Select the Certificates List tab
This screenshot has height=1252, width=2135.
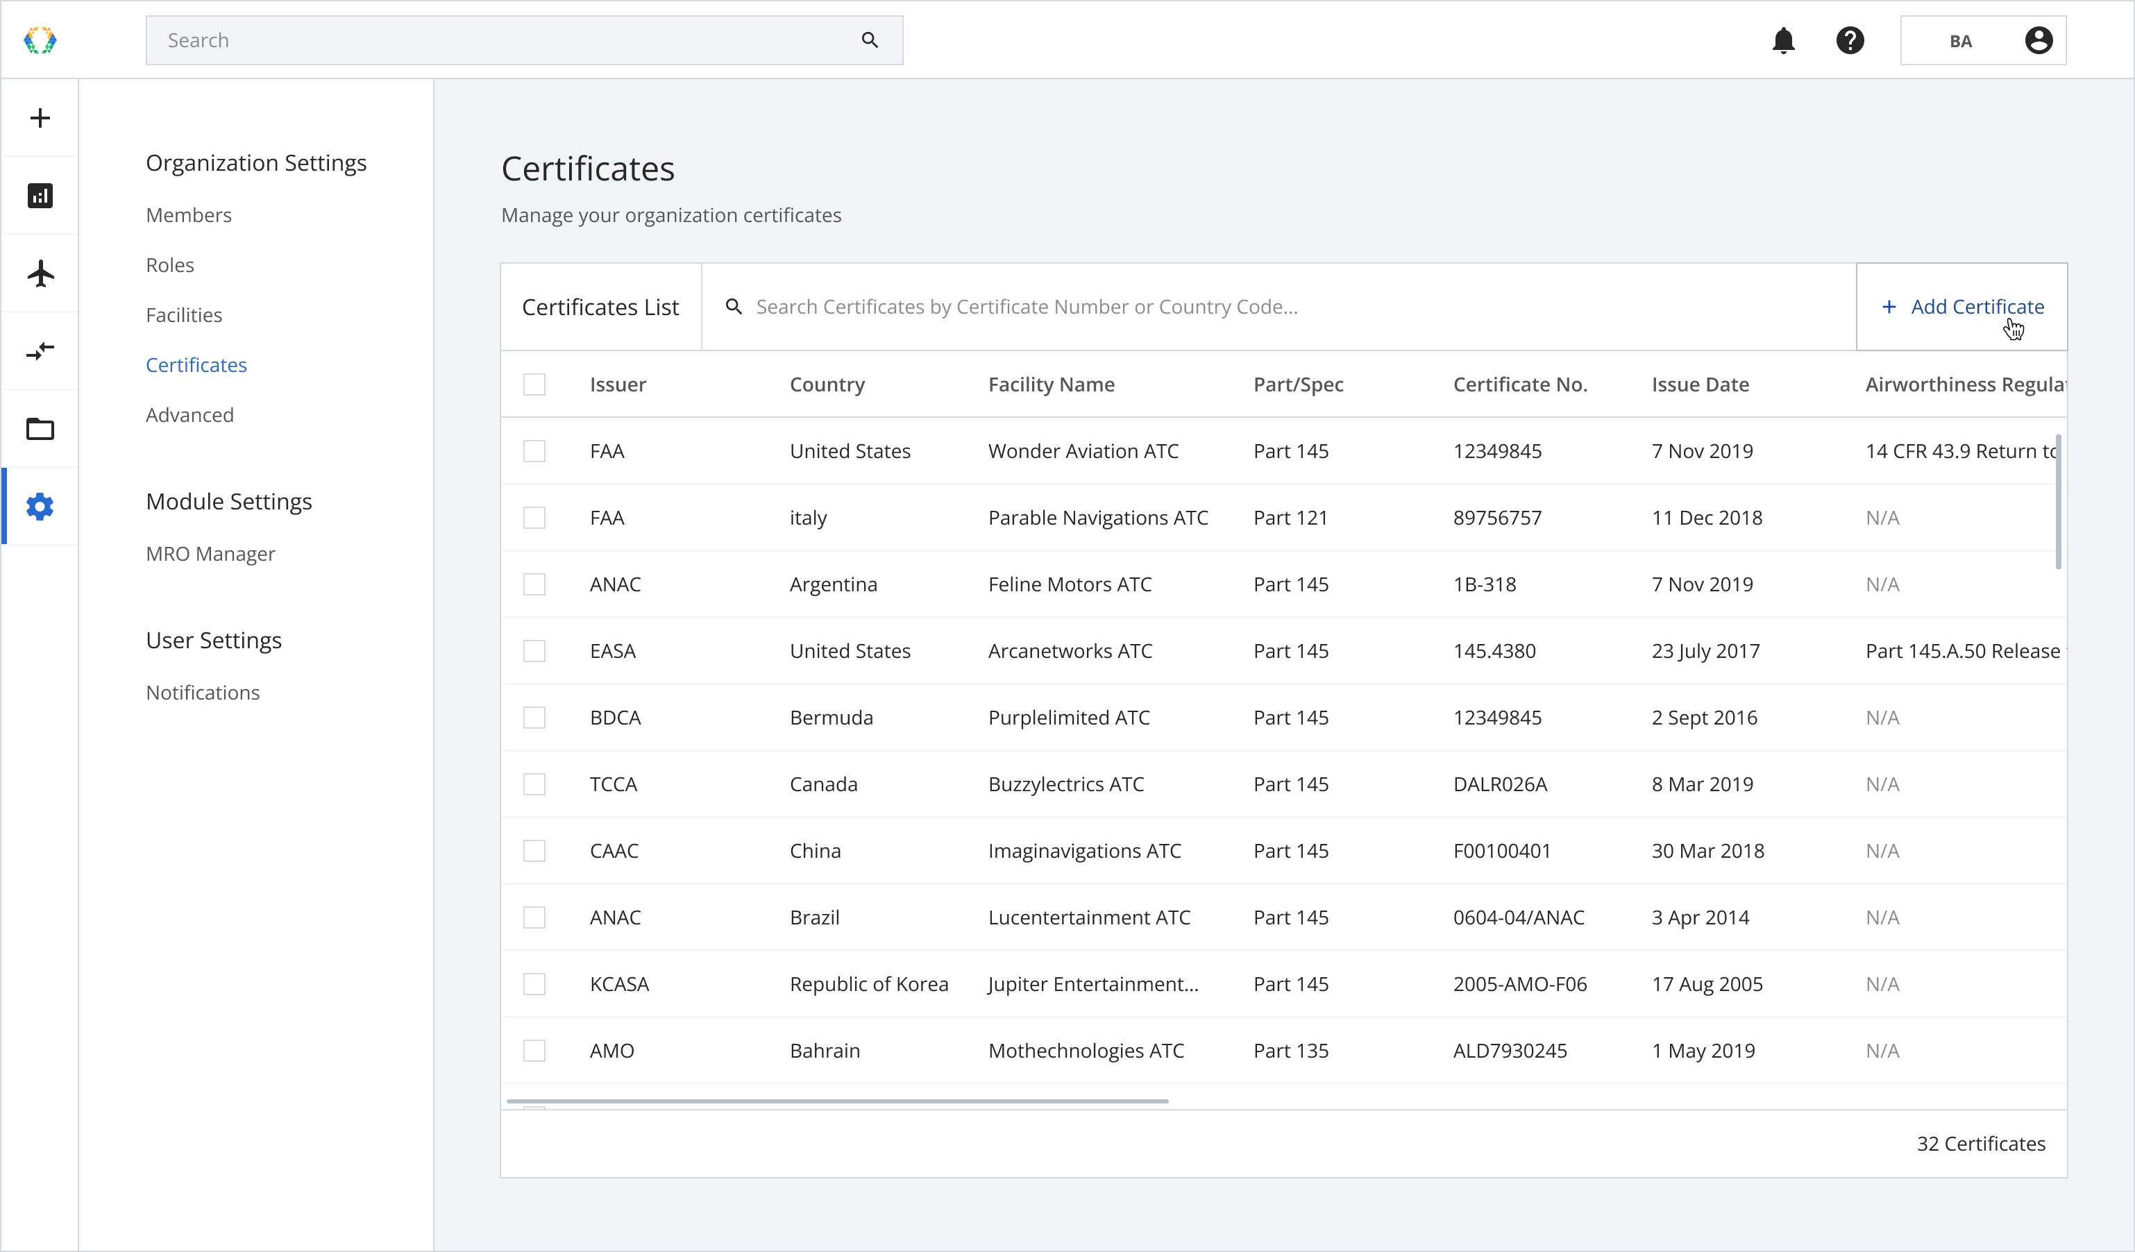(x=600, y=307)
